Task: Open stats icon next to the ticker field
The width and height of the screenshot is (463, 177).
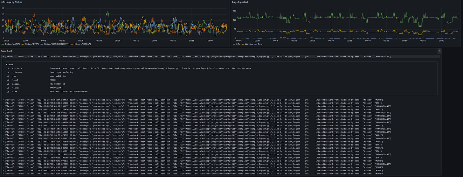Action: pyautogui.click(x=8, y=88)
